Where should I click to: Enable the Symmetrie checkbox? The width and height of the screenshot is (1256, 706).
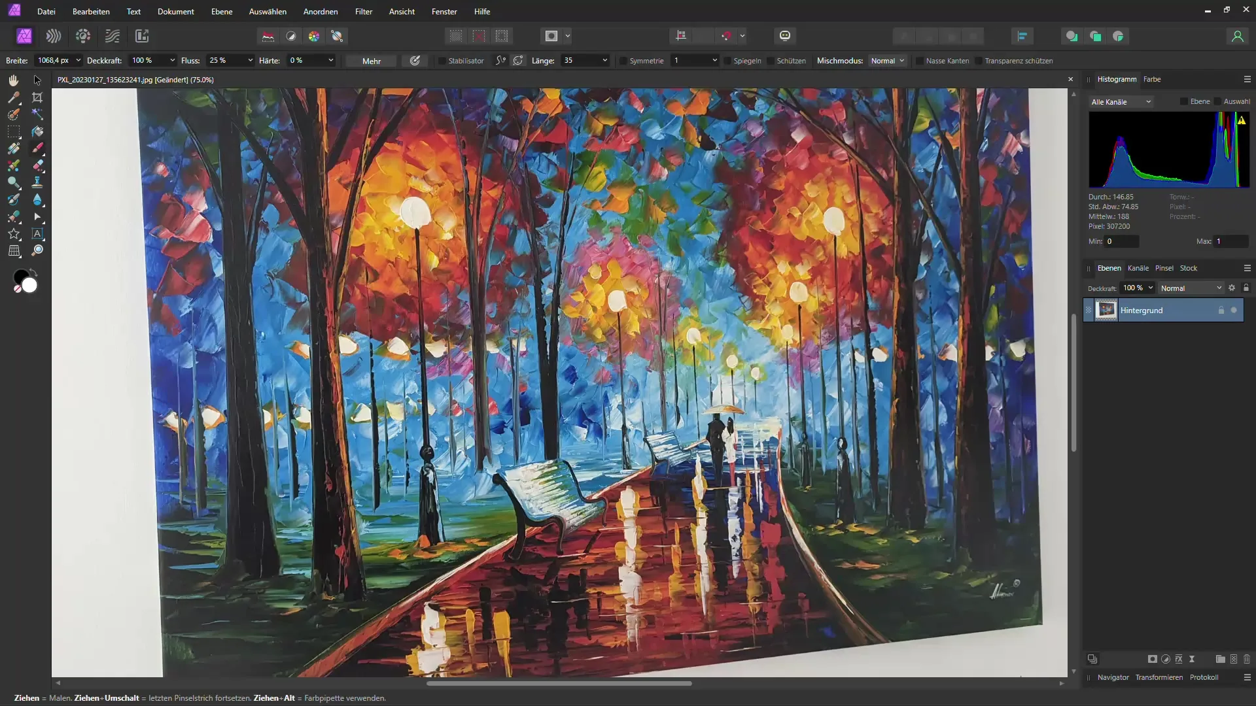click(623, 61)
